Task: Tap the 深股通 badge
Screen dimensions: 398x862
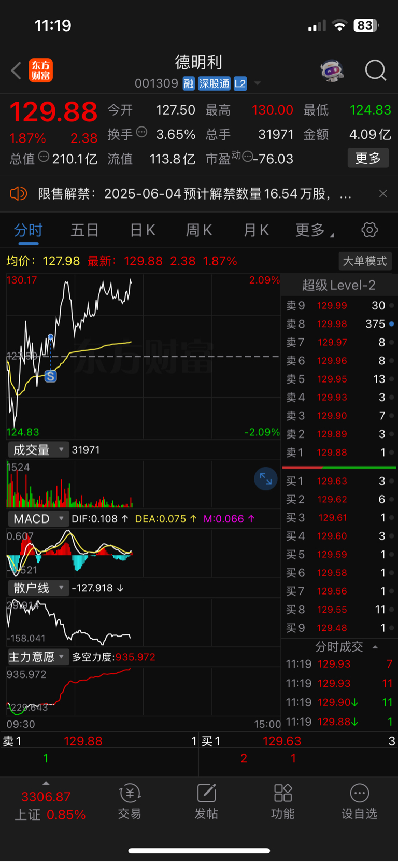Action: pos(214,83)
